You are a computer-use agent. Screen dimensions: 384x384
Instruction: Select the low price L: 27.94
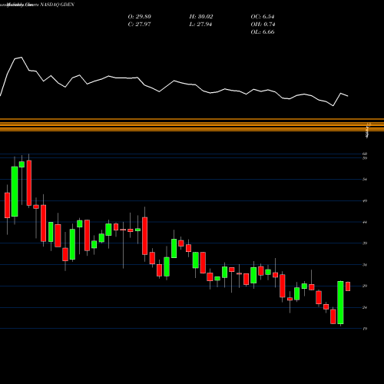pos(200,25)
